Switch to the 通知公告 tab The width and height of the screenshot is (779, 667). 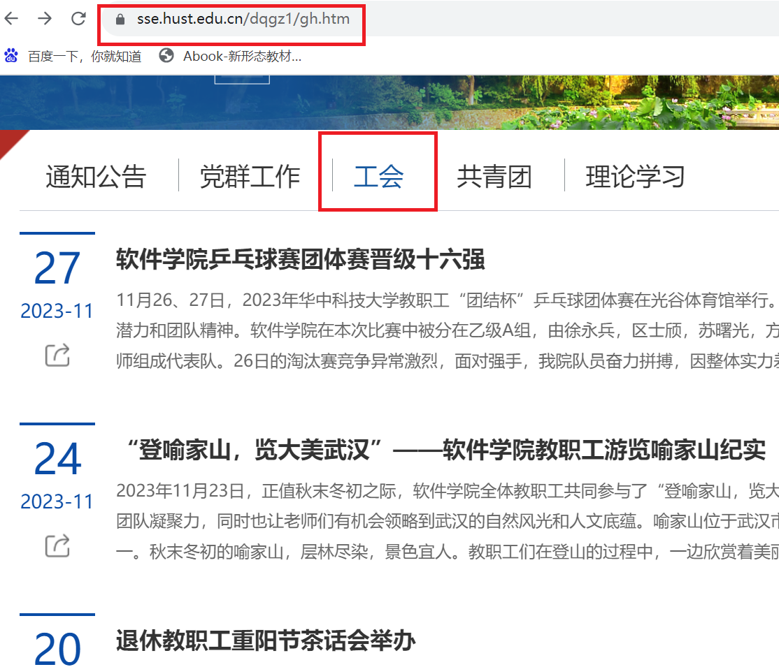(96, 177)
